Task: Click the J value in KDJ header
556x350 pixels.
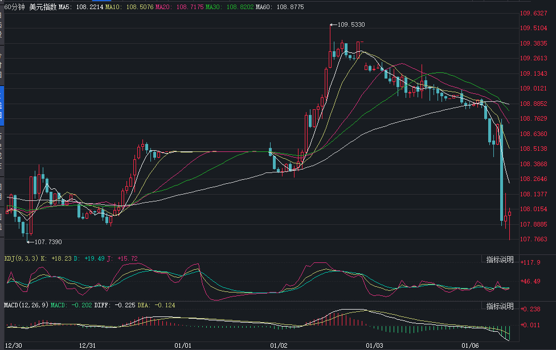Action: (x=128, y=258)
